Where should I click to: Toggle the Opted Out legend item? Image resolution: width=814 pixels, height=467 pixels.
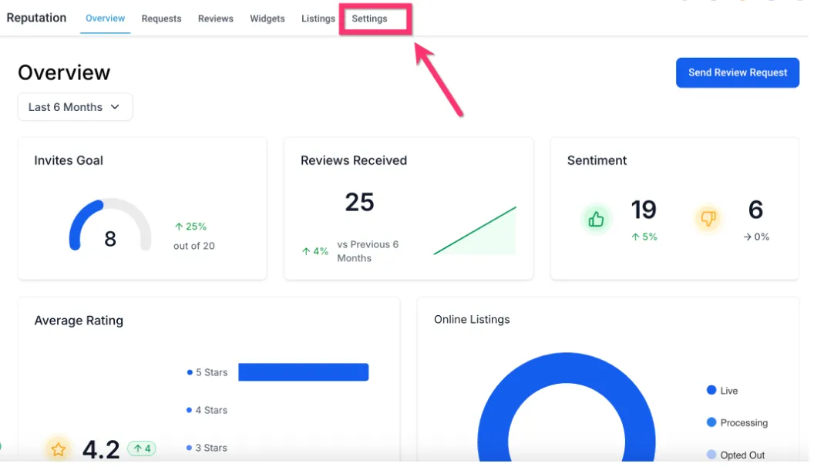click(735, 455)
